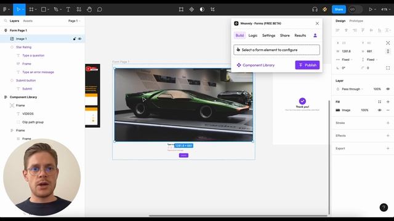Screen dimensions: 394x221
Task: Open fill Styles four-dot icon
Action: [379, 102]
